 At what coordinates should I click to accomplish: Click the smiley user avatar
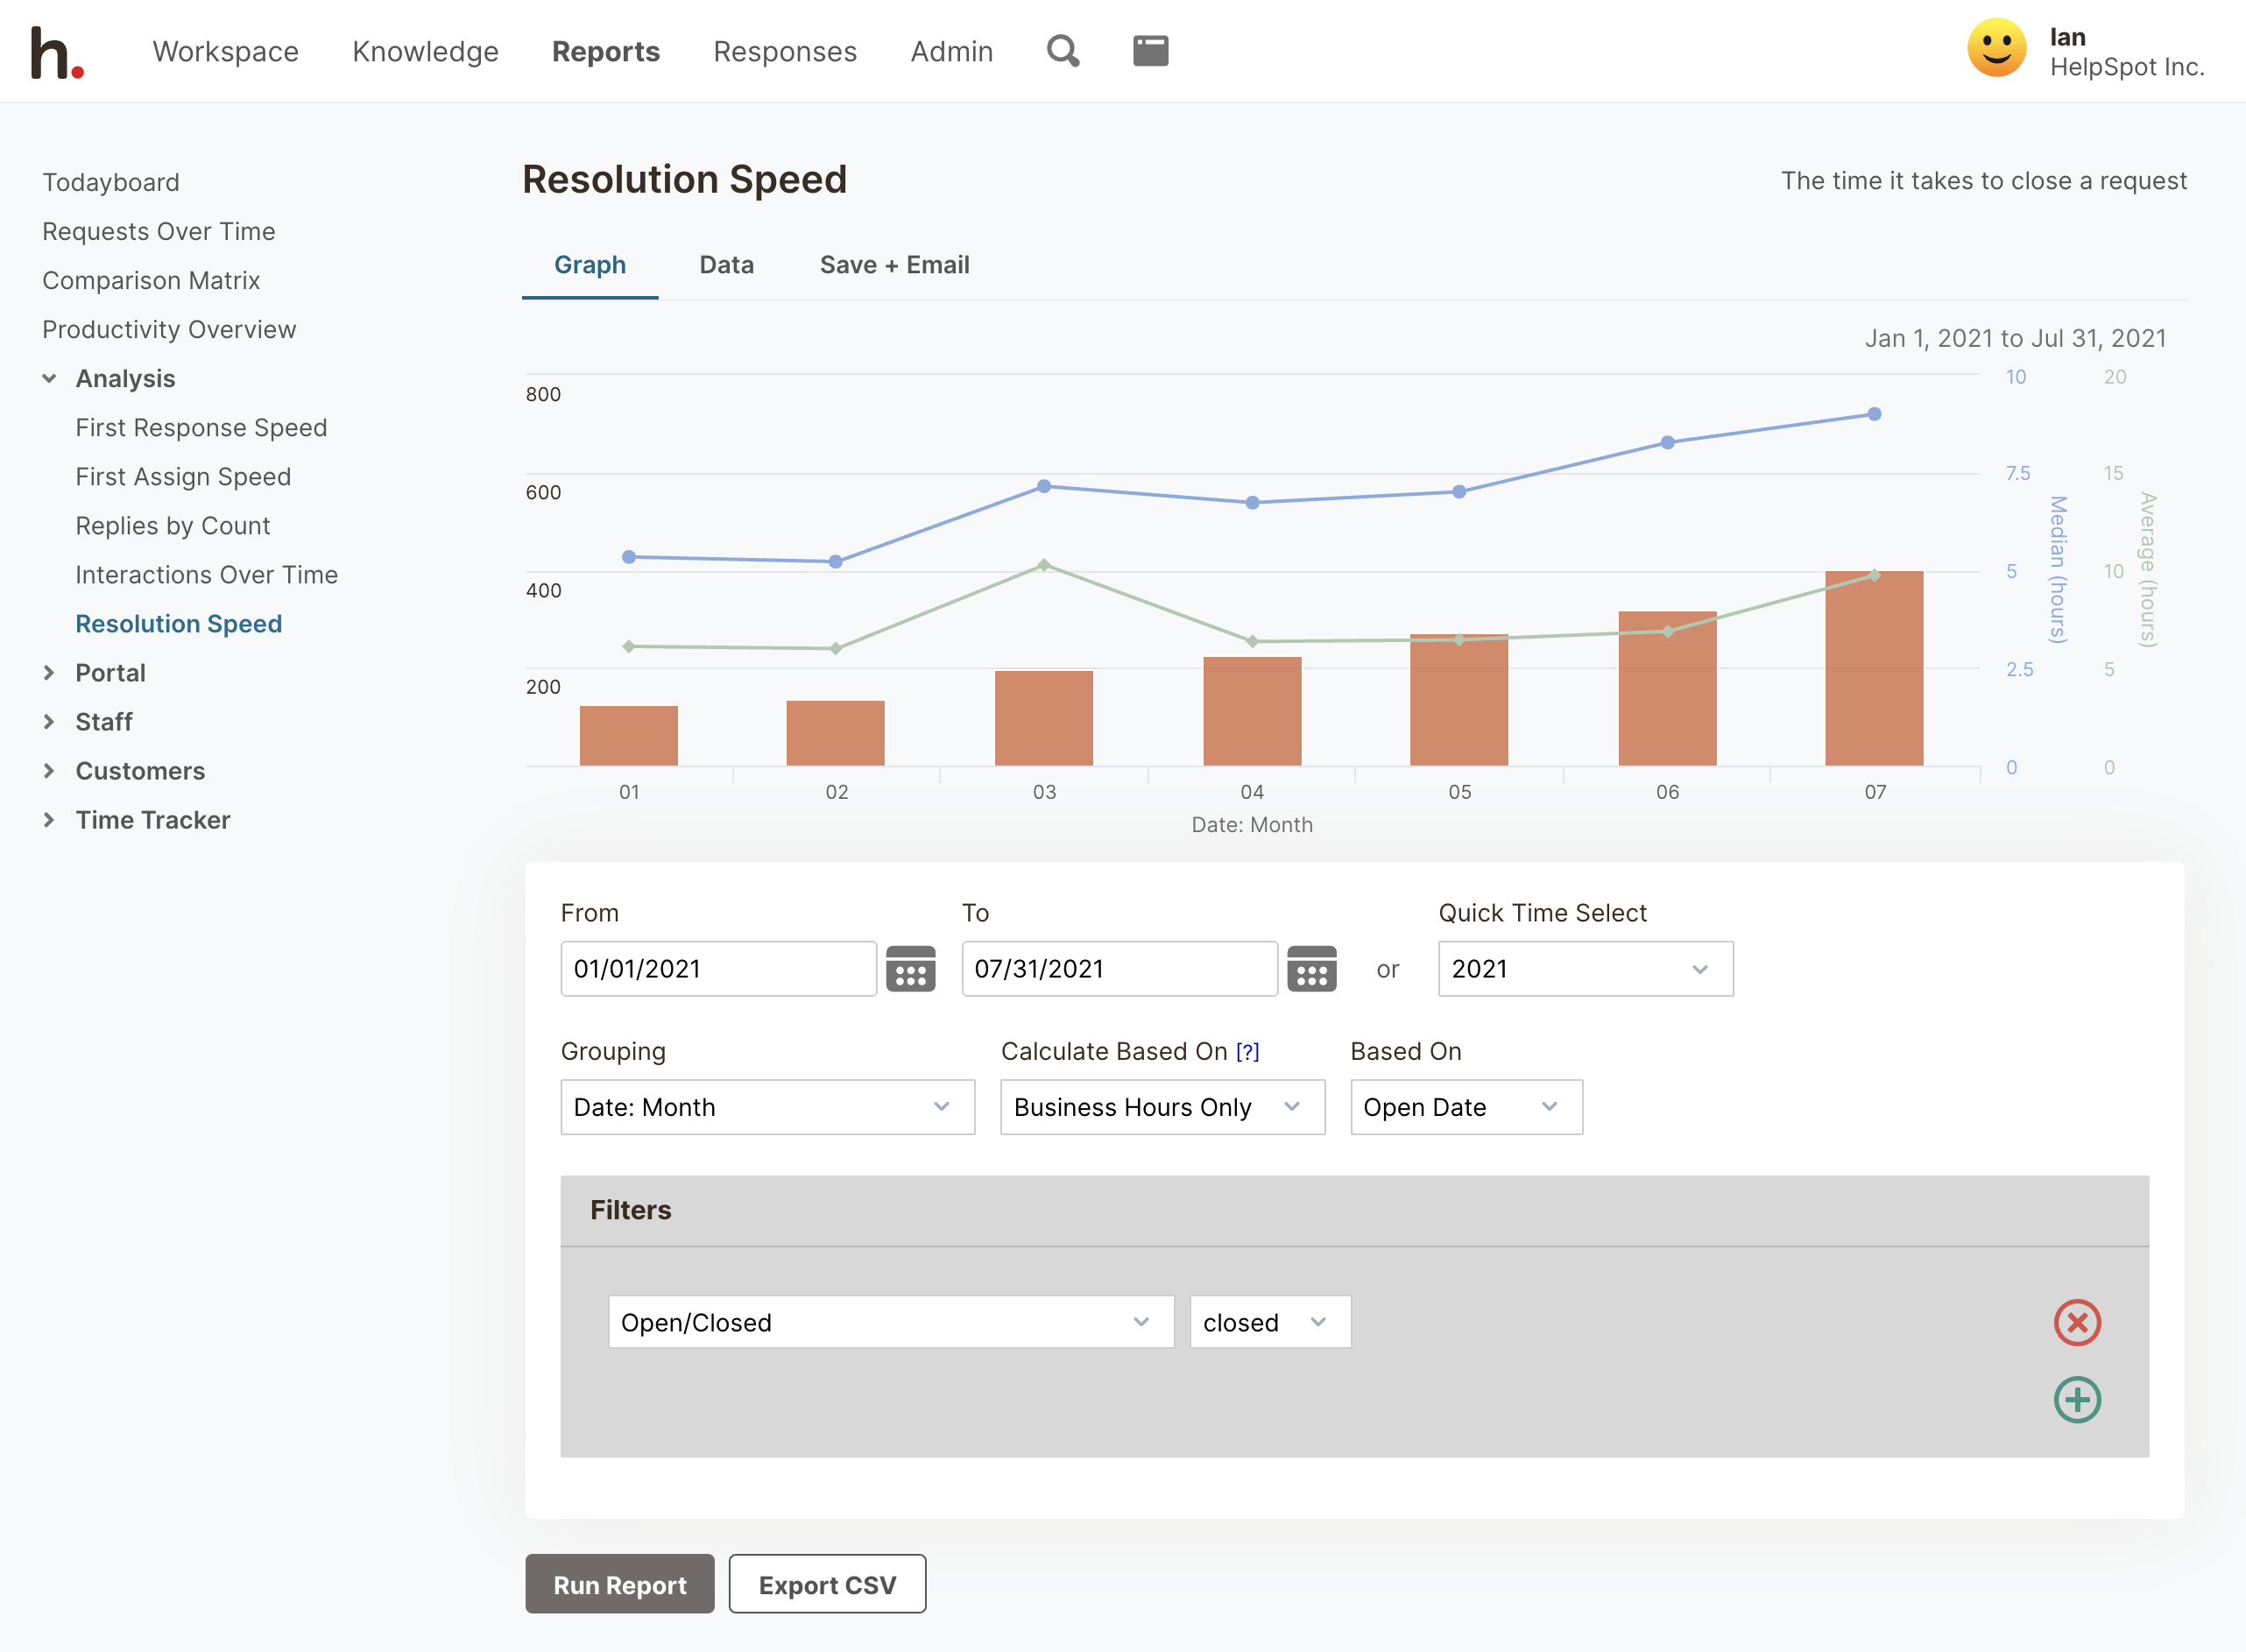coord(1996,49)
